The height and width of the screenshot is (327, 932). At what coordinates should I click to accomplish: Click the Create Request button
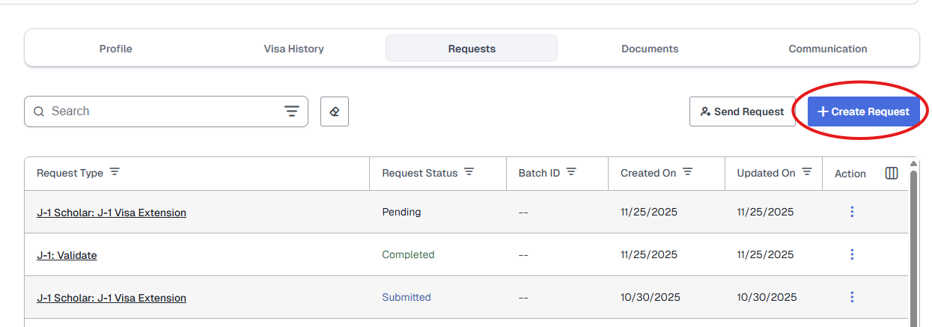pos(863,111)
